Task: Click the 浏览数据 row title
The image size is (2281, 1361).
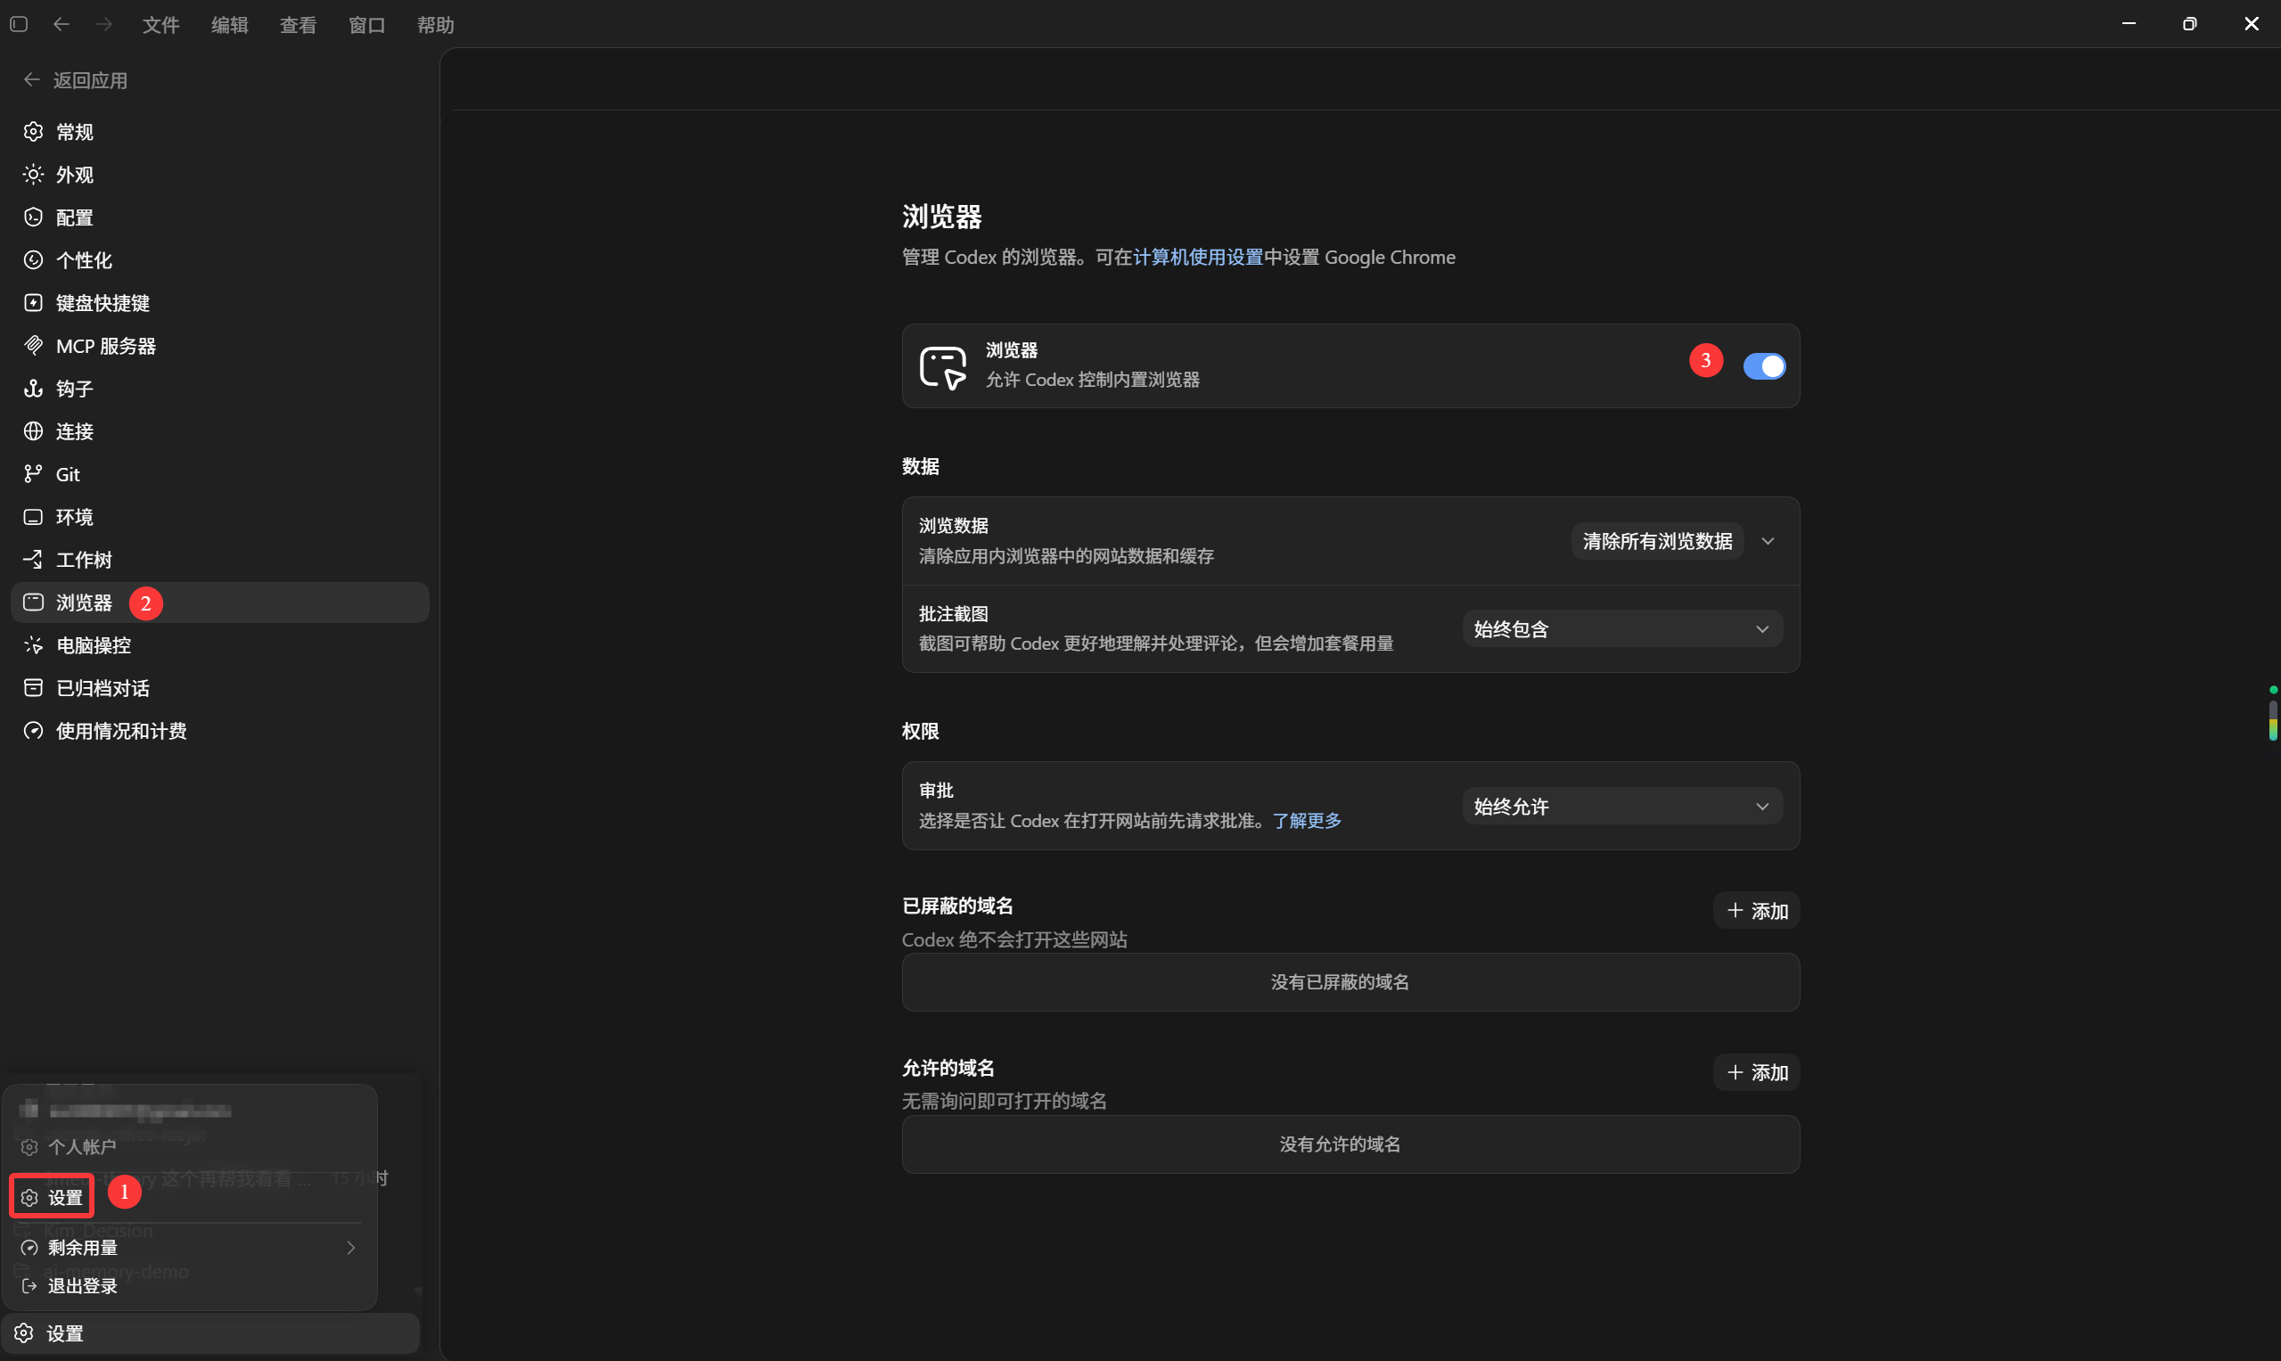Action: point(954,527)
